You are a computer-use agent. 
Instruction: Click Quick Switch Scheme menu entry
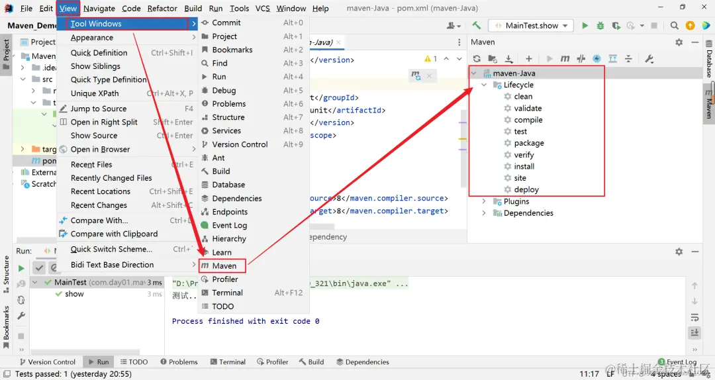pyautogui.click(x=128, y=249)
